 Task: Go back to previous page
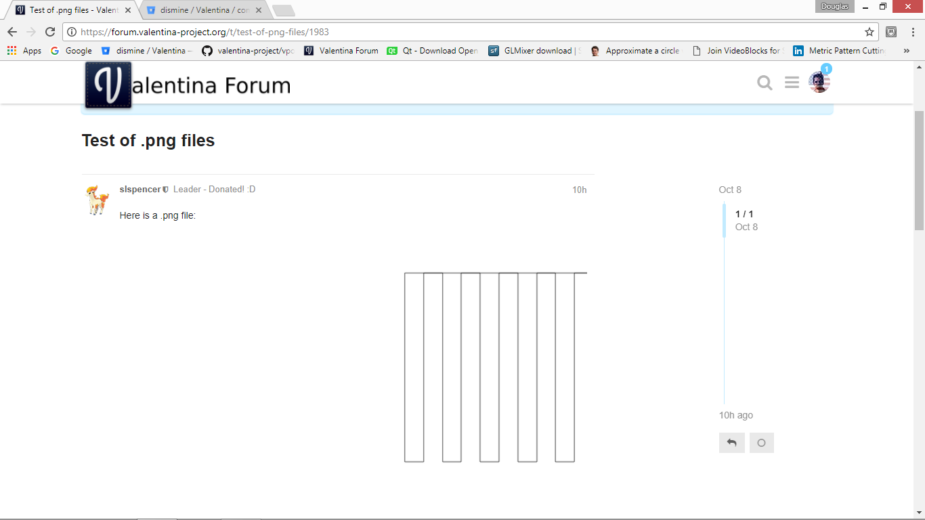[12, 32]
